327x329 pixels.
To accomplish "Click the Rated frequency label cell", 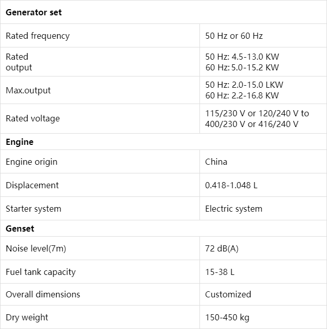I will coord(100,36).
